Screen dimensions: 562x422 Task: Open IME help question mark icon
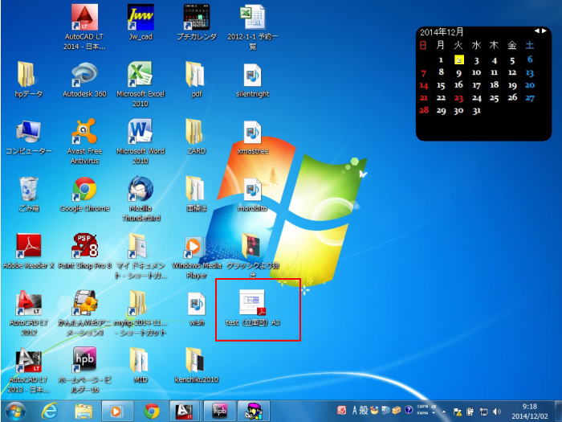click(409, 410)
